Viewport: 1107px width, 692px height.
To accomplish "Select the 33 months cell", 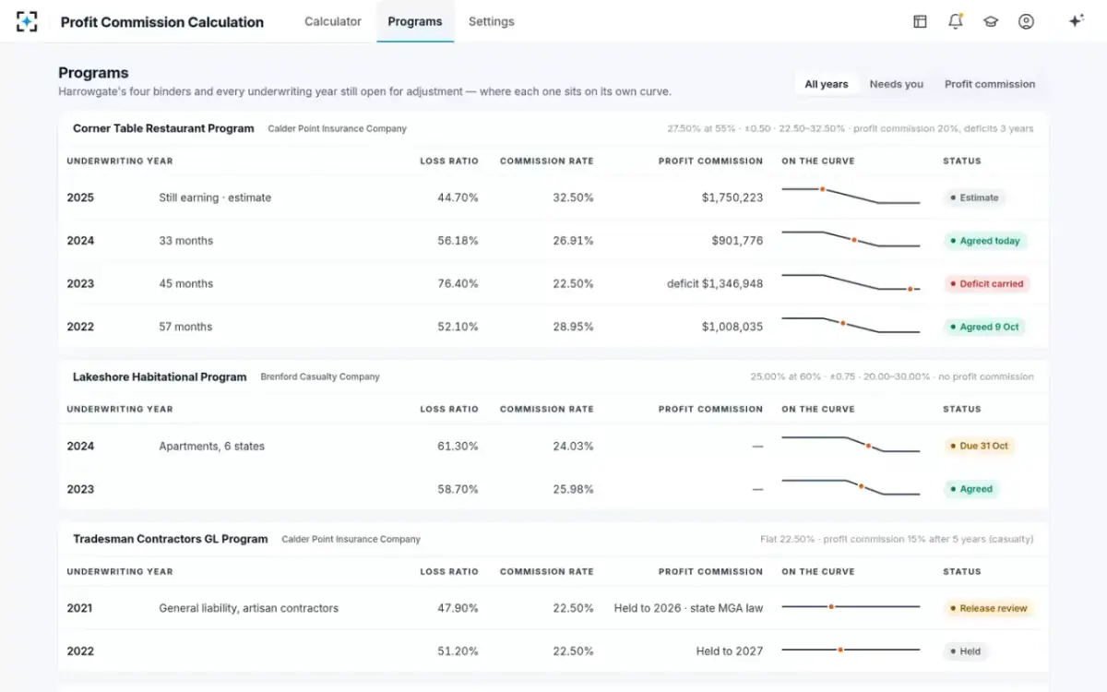I will click(185, 241).
